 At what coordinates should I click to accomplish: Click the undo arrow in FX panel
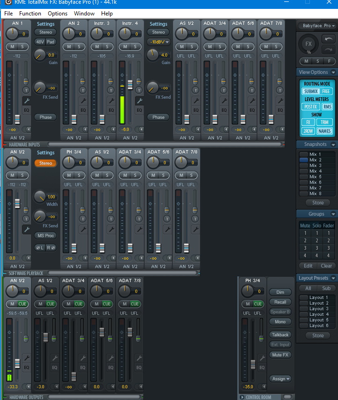pyautogui.click(x=329, y=39)
